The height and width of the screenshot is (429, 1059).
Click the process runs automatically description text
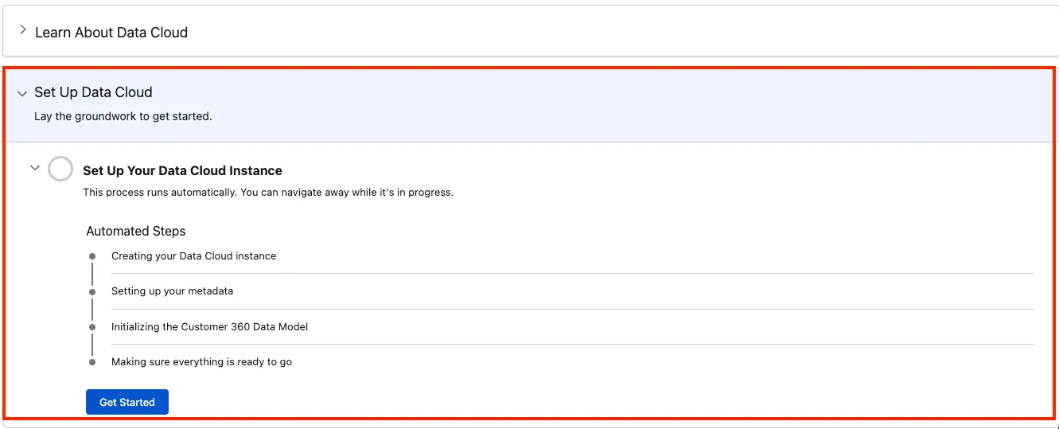pos(267,193)
